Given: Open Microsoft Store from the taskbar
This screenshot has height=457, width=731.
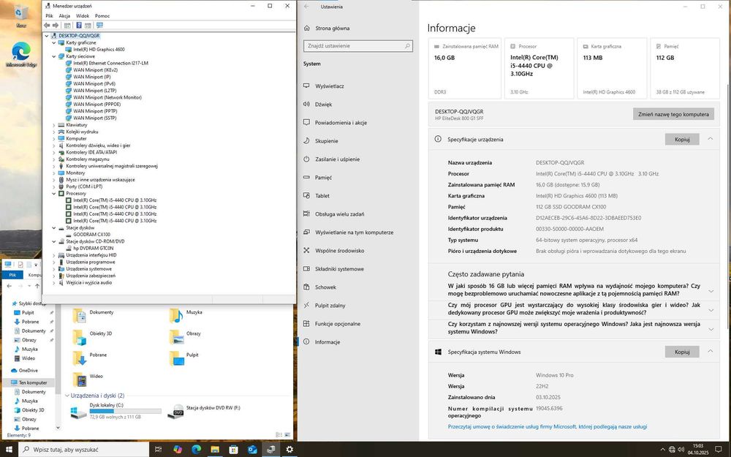Looking at the screenshot, I should coord(234,450).
